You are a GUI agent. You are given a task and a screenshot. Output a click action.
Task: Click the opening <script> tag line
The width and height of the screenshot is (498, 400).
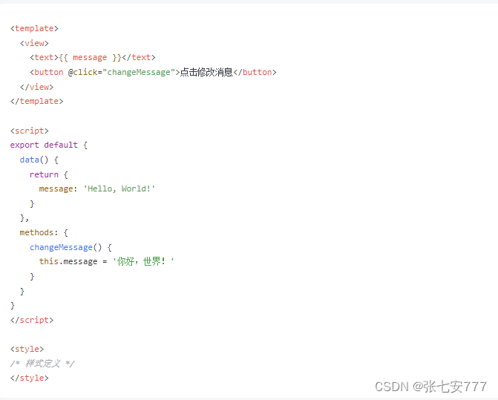29,131
